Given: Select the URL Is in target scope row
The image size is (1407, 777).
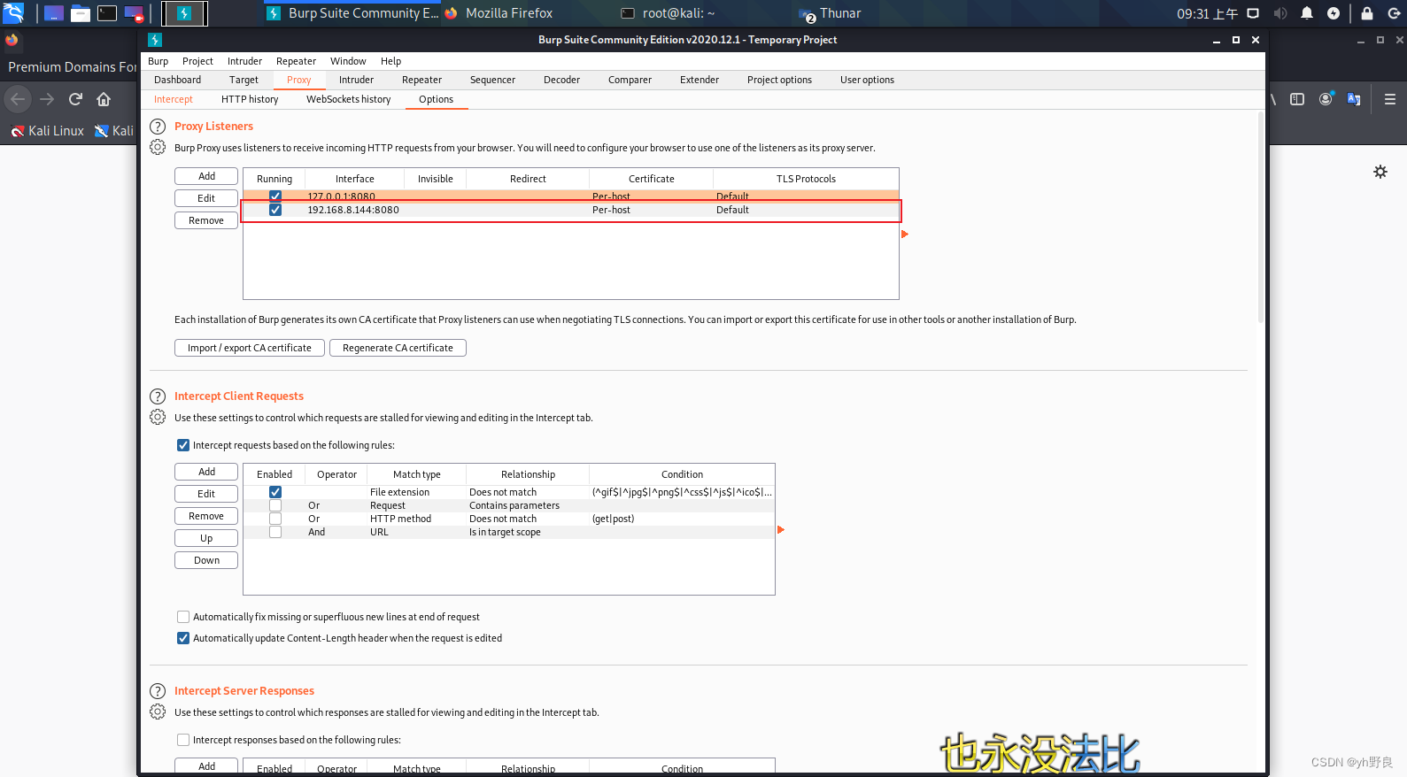Looking at the screenshot, I should coord(509,532).
